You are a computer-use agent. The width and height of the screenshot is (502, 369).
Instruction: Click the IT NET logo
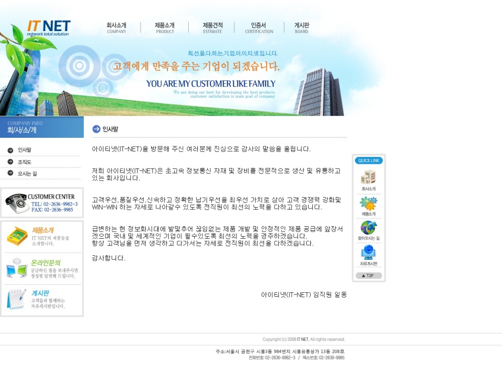[x=48, y=28]
